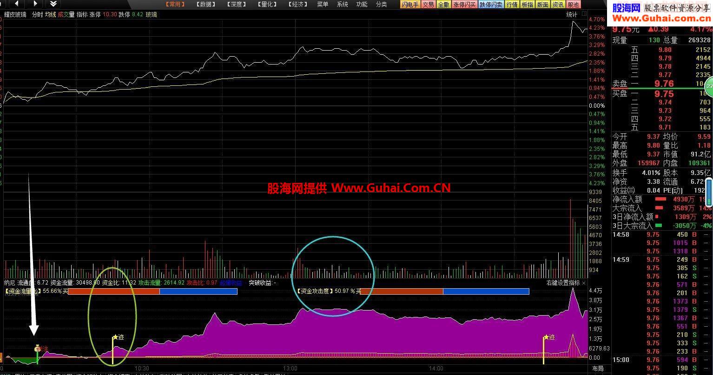This screenshot has width=713, height=375.
Task: Open the 系统 menu
Action: click(x=343, y=4)
